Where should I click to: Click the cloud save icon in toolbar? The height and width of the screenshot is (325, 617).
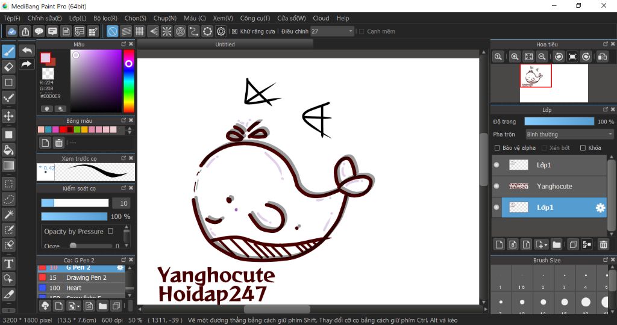point(12,31)
